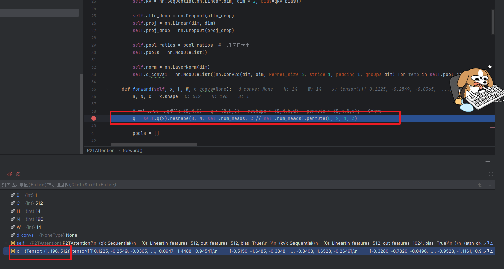This screenshot has width=504, height=269.
Task: Click the type icon beside variable H
Action: click(x=13, y=211)
